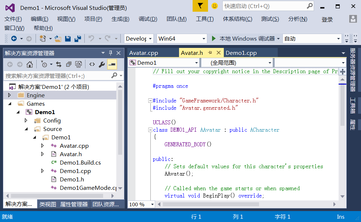This screenshot has height=222, width=361.
Task: Select Demo1.h in the tree
Action: (72, 179)
